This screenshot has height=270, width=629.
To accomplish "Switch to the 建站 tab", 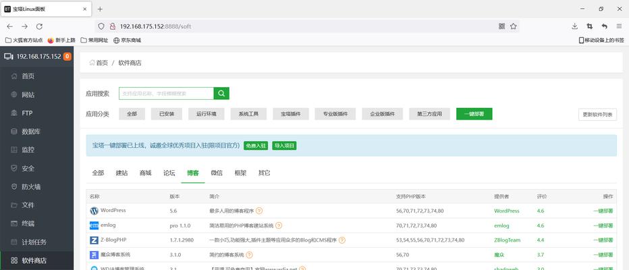I will coord(121,173).
